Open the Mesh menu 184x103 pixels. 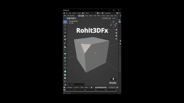pos(99,16)
